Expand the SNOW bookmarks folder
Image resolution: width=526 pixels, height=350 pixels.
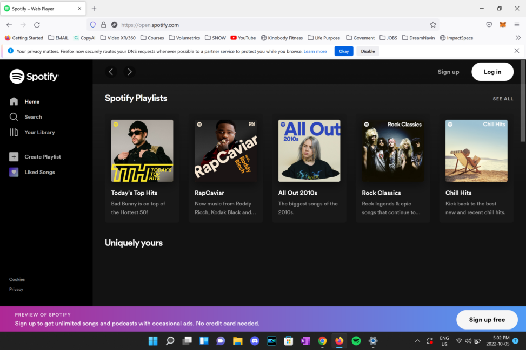coord(215,38)
